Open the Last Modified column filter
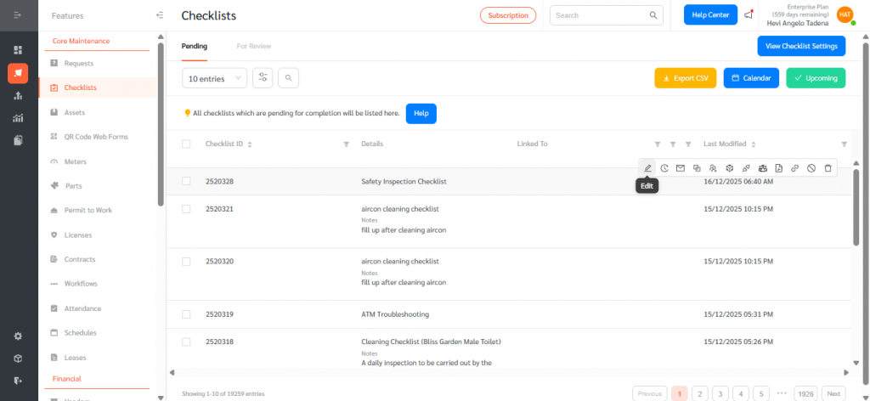870x401 pixels. [x=844, y=144]
